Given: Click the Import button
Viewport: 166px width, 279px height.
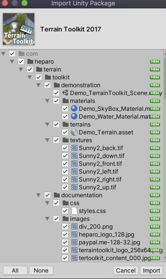Looking at the screenshot, I should click(151, 271).
